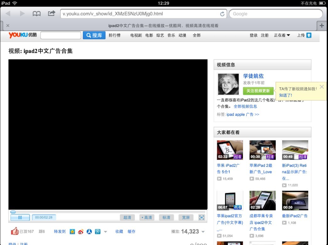Tap the Safari back arrow
The height and width of the screenshot is (245, 328).
point(8,14)
